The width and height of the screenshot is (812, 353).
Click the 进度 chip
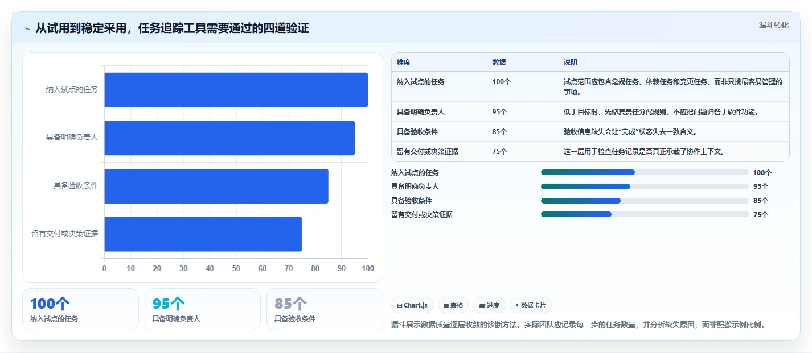pyautogui.click(x=489, y=305)
